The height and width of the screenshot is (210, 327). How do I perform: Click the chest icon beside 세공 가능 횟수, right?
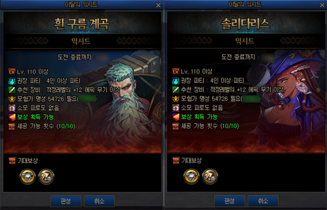click(x=175, y=126)
